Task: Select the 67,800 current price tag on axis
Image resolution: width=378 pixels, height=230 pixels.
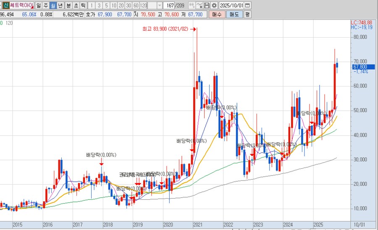Action: click(x=363, y=67)
